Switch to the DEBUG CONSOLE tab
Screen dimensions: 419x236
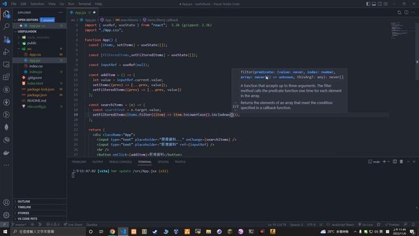(120, 162)
